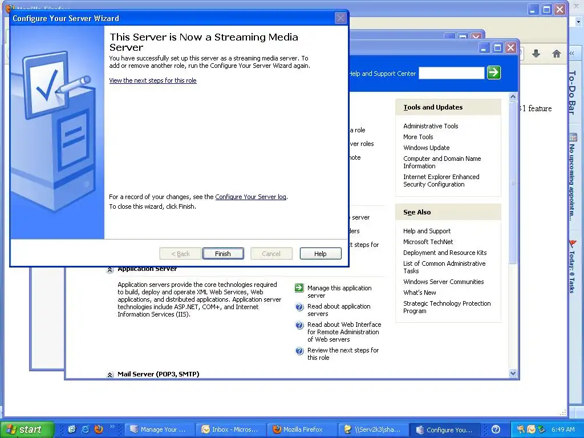Click the Firefox dropdown arrow at the window's right edge
This screenshot has width=584, height=438.
pyautogui.click(x=578, y=22)
